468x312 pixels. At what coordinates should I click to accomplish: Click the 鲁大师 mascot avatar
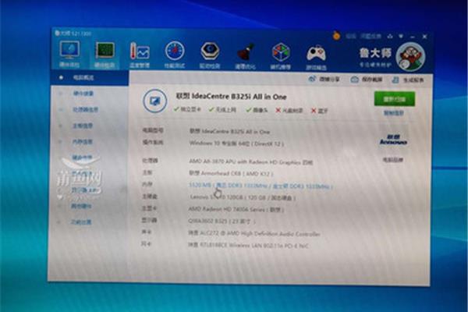411,56
